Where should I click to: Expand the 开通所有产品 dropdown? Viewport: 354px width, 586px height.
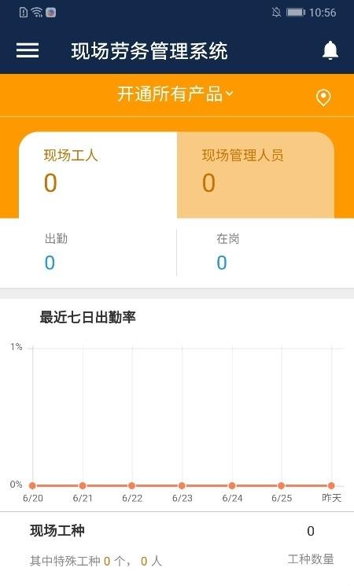[x=175, y=94]
